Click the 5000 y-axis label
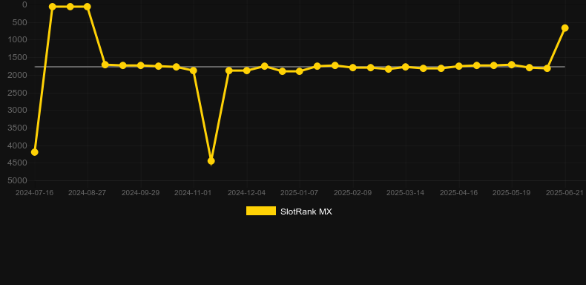 18,181
